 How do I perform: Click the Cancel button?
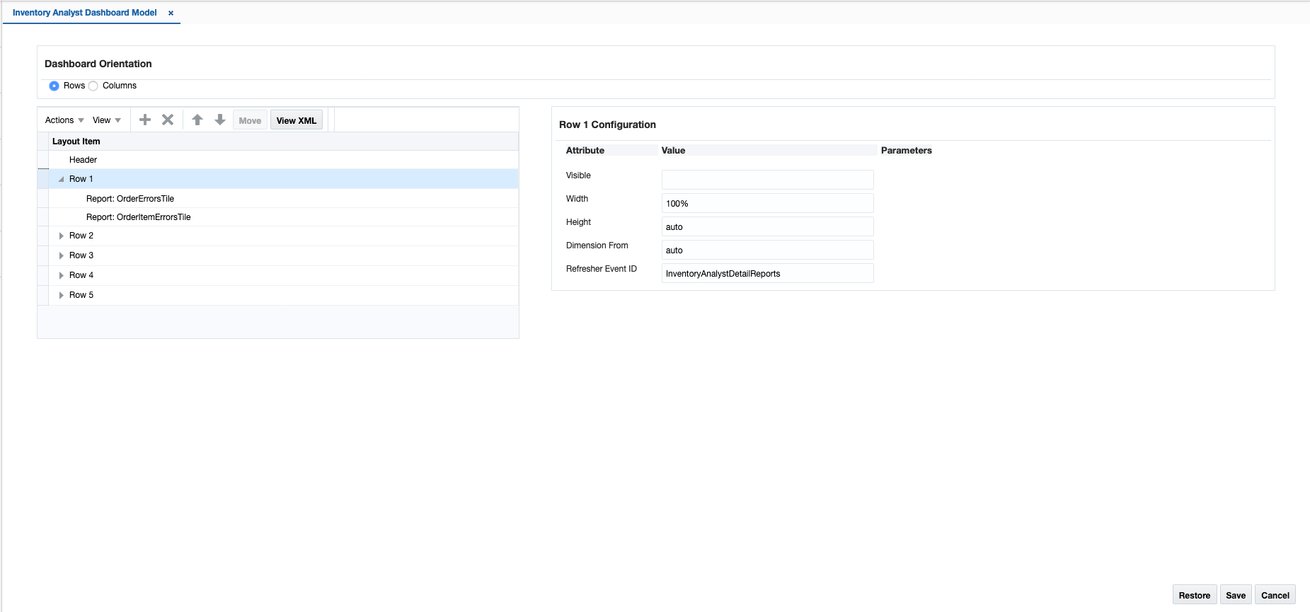[x=1275, y=595]
